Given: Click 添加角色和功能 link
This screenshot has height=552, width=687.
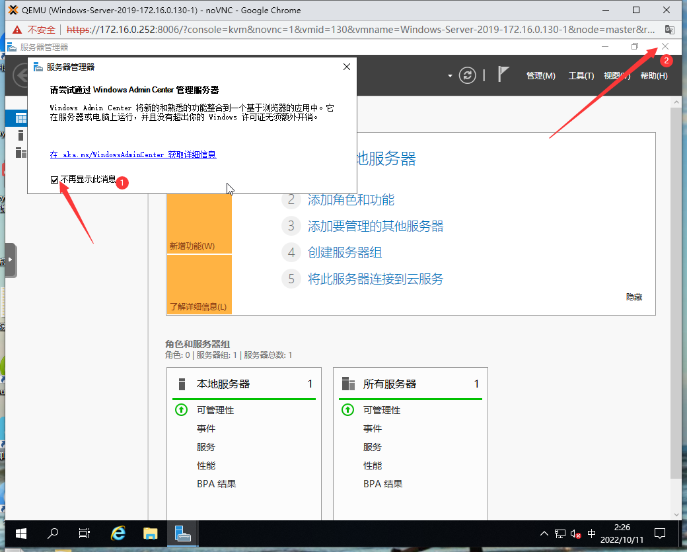Looking at the screenshot, I should pos(351,200).
